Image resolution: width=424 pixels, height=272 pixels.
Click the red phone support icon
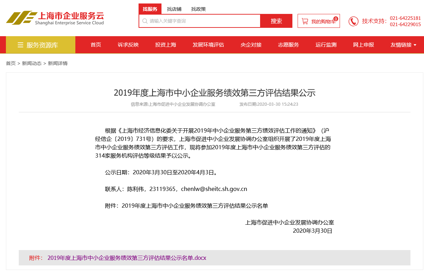(354, 21)
